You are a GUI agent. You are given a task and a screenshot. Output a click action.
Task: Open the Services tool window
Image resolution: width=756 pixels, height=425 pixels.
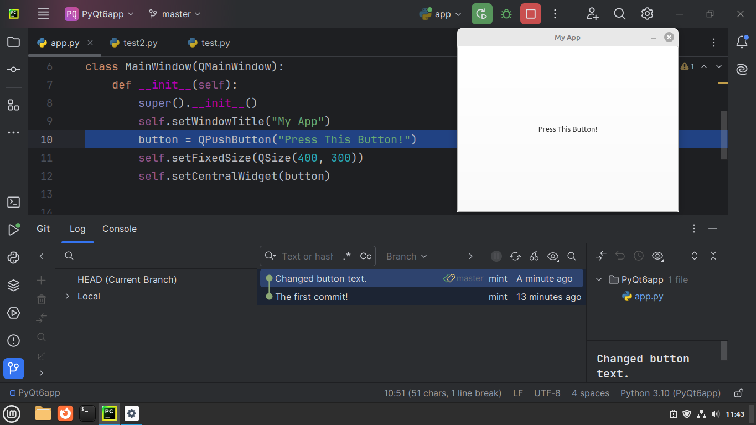tap(14, 313)
